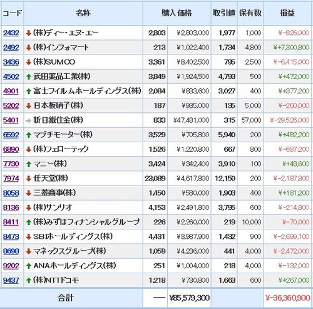
Task: Select the company name 任天堂(株)
Action: (x=51, y=179)
